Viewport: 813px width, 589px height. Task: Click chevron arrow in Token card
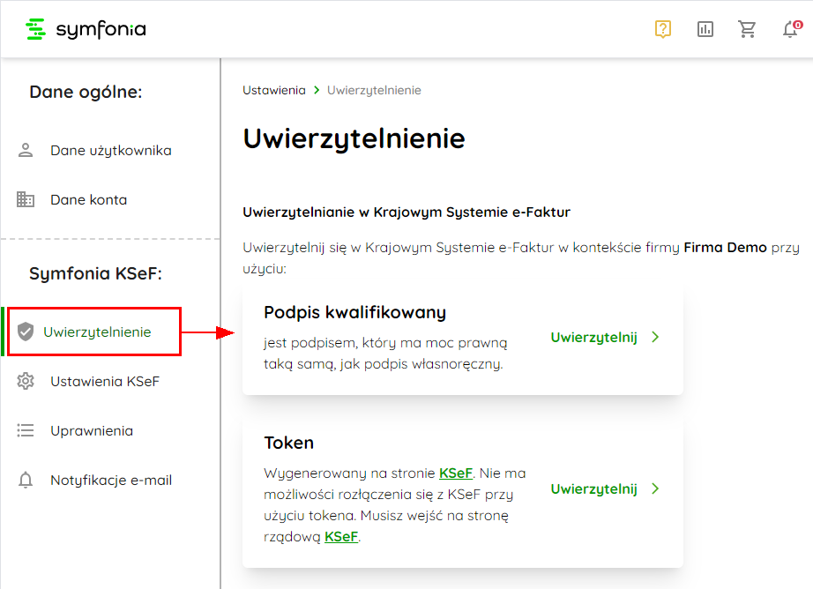coord(655,488)
